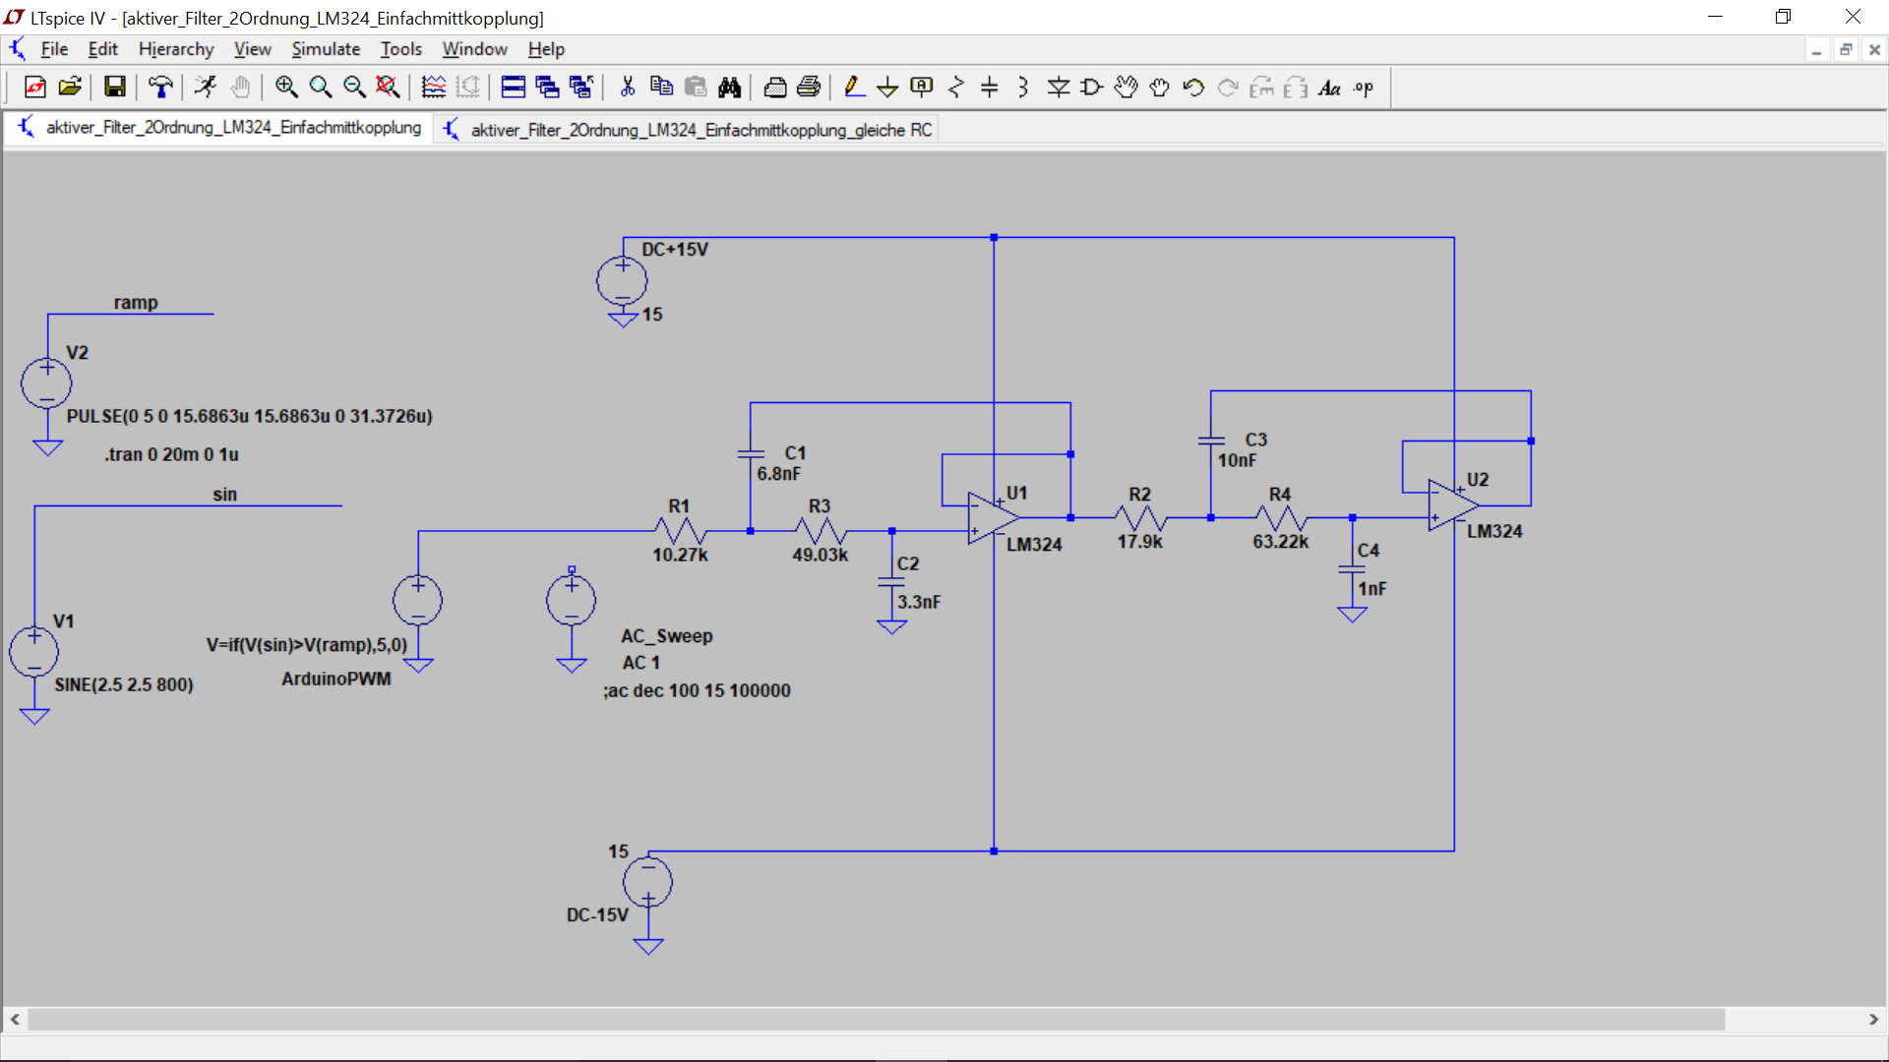Open the Edit menu

click(x=102, y=49)
